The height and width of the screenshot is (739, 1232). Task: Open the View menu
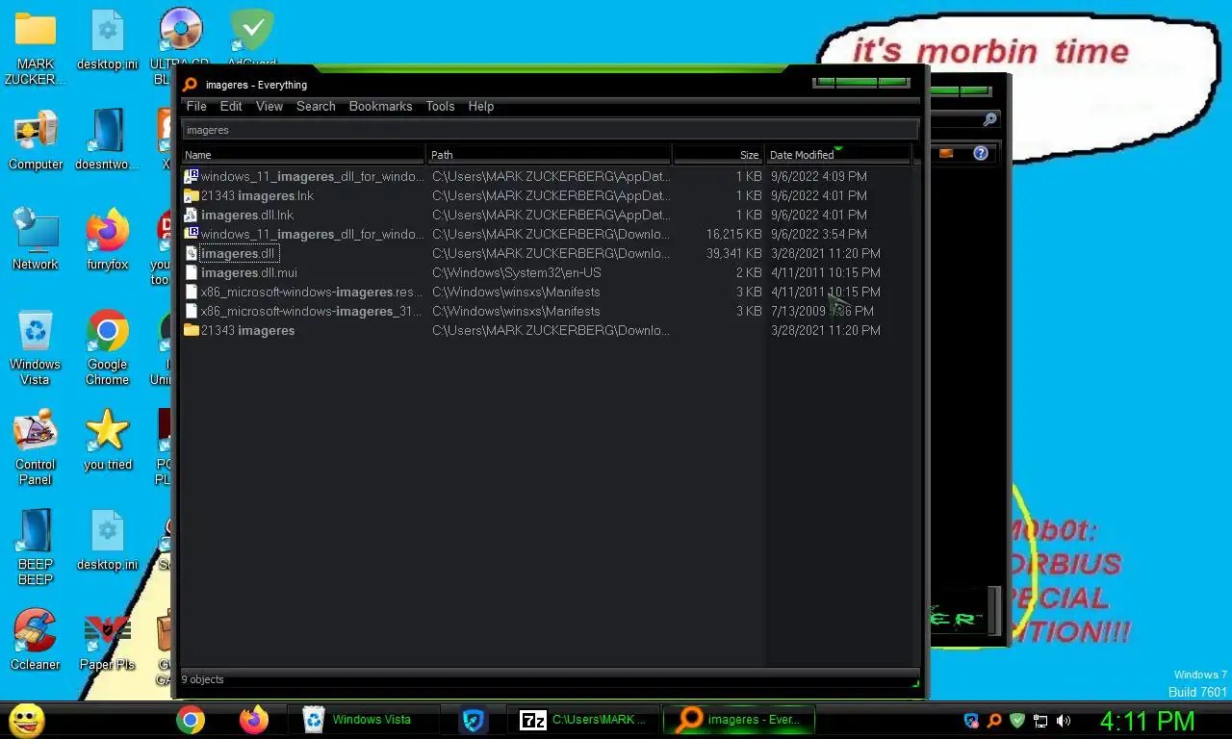[x=269, y=106]
